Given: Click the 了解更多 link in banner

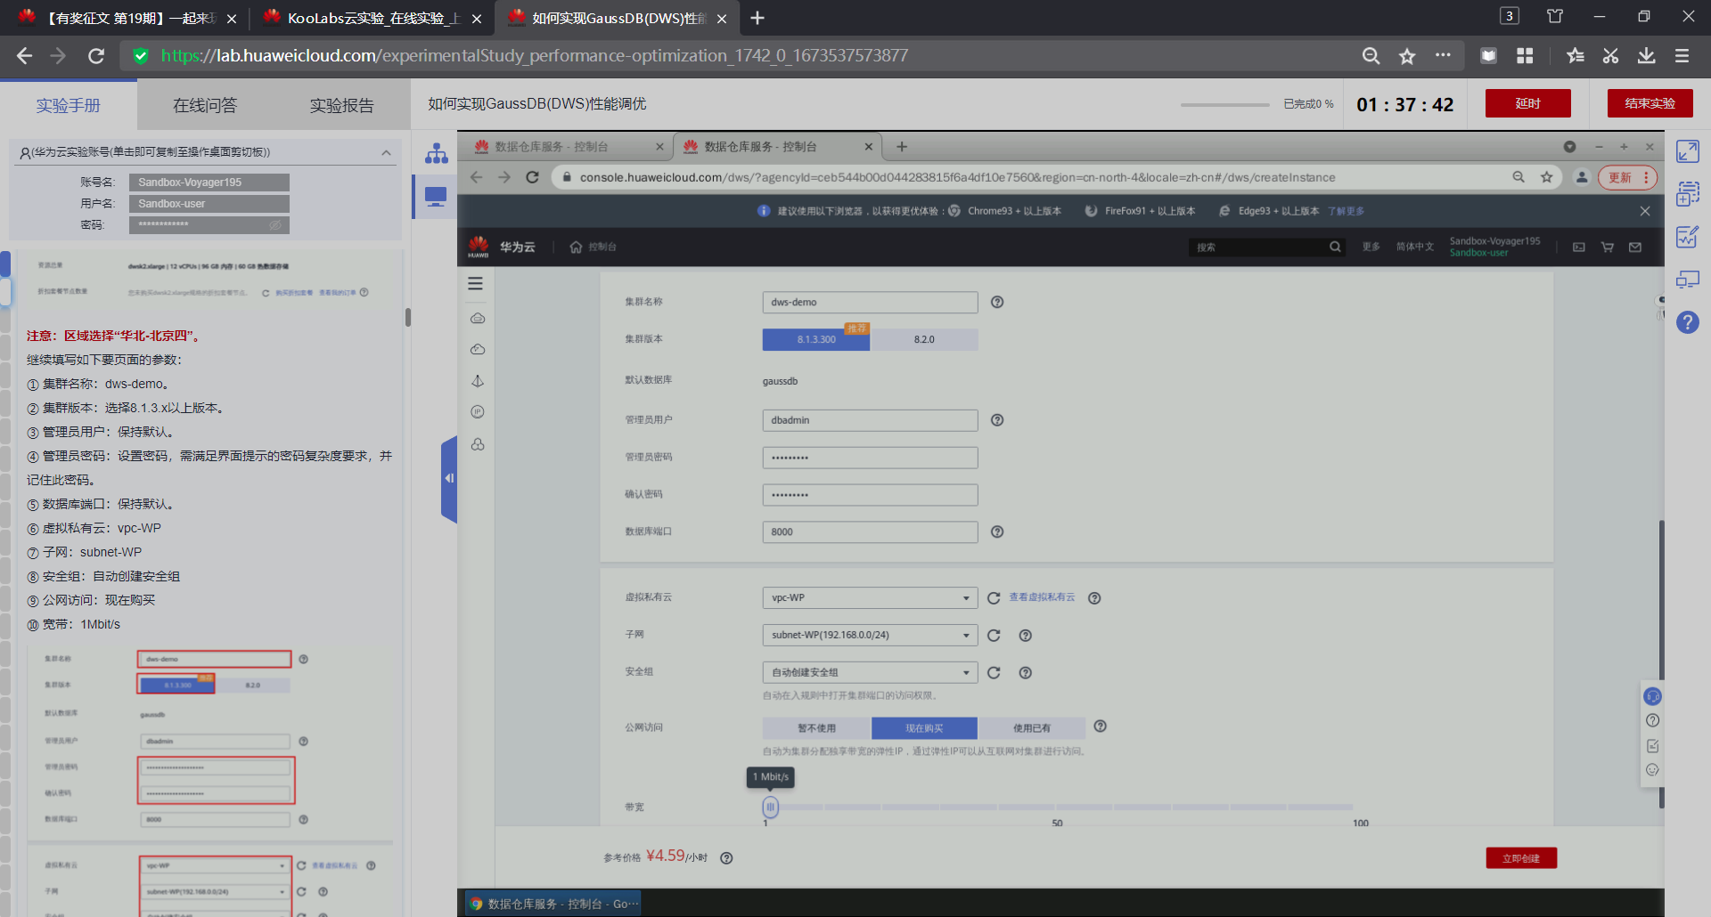Looking at the screenshot, I should click(1346, 211).
